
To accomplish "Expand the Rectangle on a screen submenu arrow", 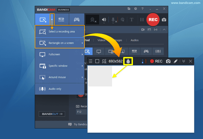I will 82,43.
